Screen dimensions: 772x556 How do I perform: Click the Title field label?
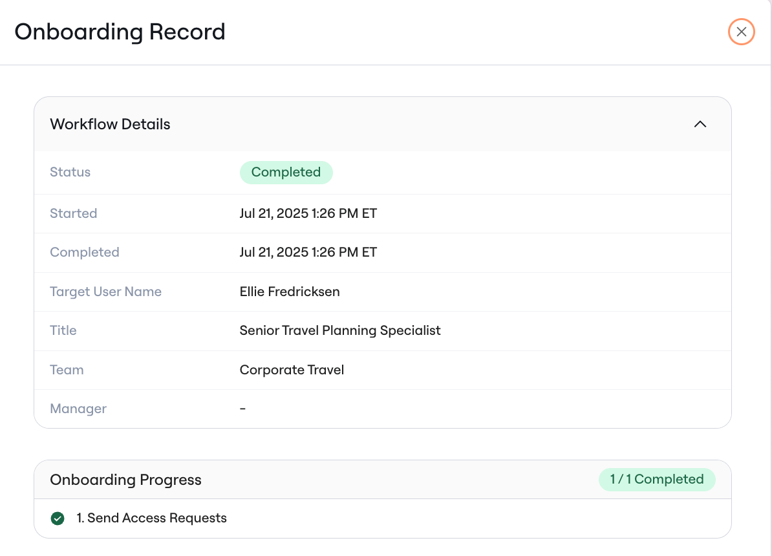63,330
